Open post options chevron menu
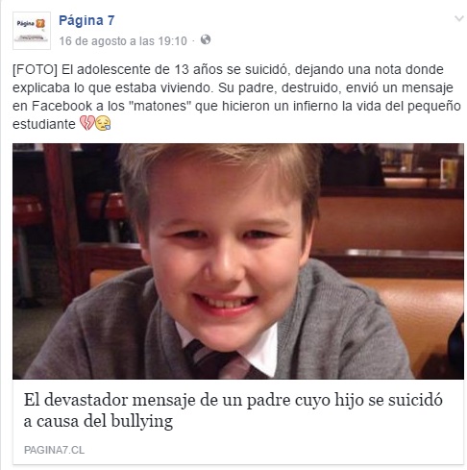This screenshot has width=467, height=470. point(459,18)
